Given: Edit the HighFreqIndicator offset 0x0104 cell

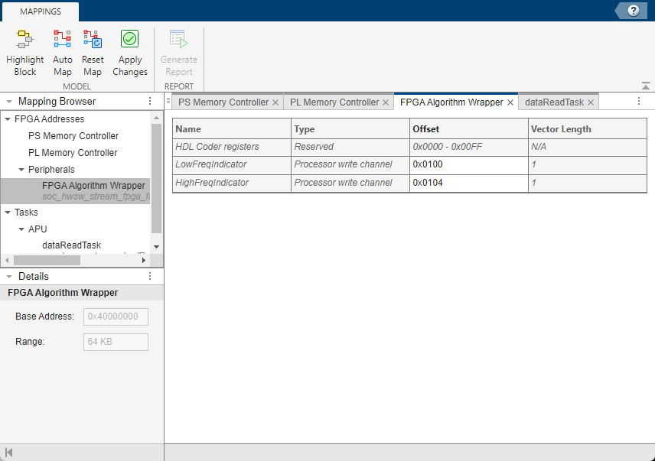Looking at the screenshot, I should (x=468, y=183).
